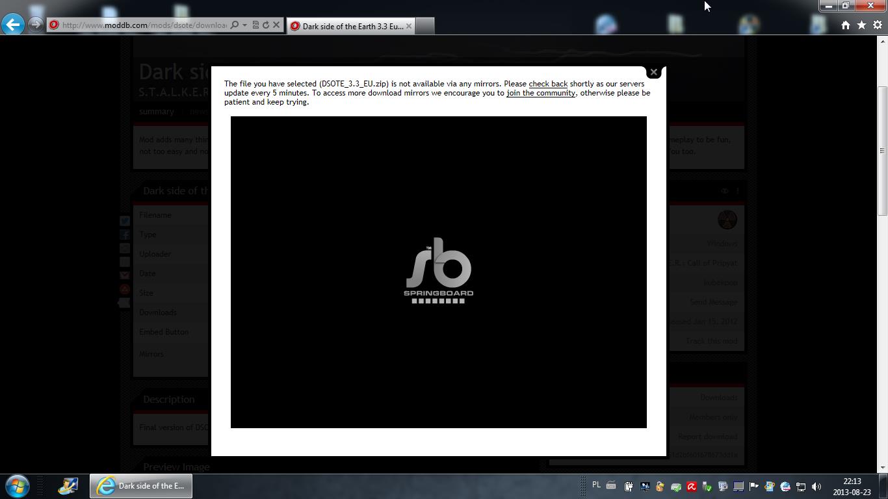Image resolution: width=888 pixels, height=499 pixels.
Task: Open the 'summary' tab on the mod page
Action: point(157,111)
